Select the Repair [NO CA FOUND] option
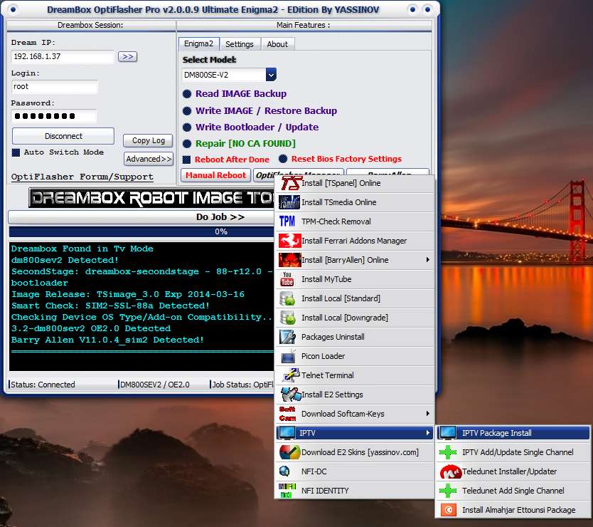 [x=187, y=144]
